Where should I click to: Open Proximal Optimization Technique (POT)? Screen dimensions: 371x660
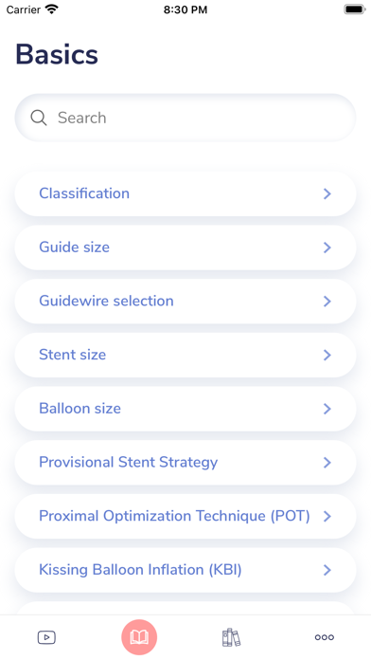(x=185, y=516)
